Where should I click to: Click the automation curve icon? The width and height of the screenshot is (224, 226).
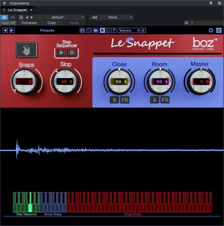pos(12,18)
